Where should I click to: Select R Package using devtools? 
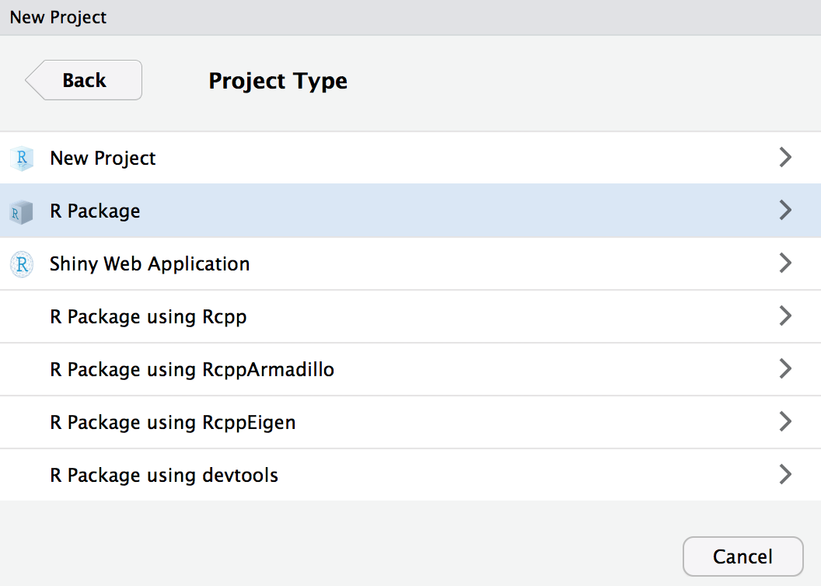[x=163, y=476]
